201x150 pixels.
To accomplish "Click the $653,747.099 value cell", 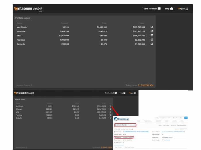I will [x=139, y=27].
